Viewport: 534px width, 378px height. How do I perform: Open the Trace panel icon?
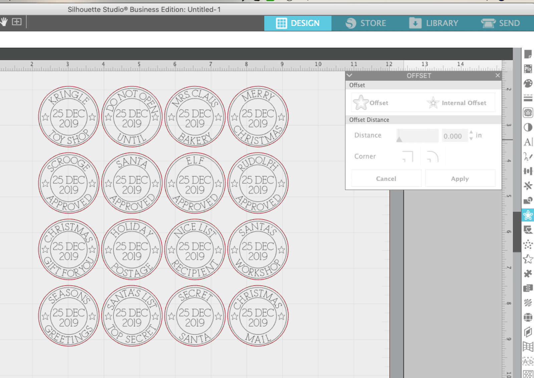pos(528,113)
